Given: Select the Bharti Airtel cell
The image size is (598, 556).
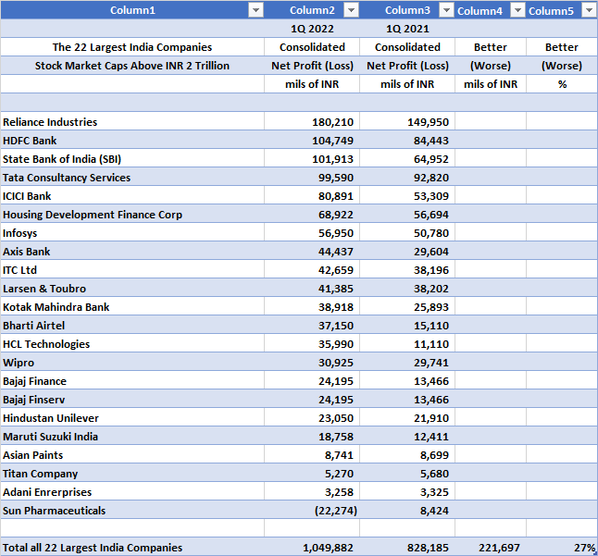Looking at the screenshot, I should [x=132, y=325].
